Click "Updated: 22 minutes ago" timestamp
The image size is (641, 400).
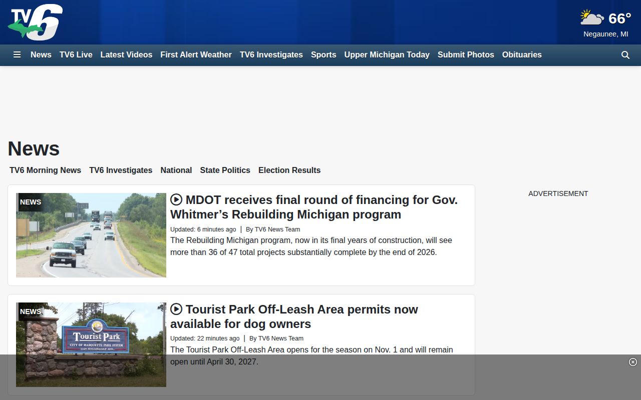(205, 338)
